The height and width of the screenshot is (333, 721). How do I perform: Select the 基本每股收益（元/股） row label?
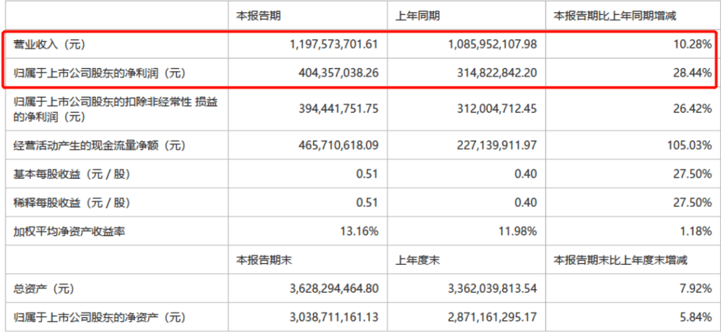[x=72, y=174]
